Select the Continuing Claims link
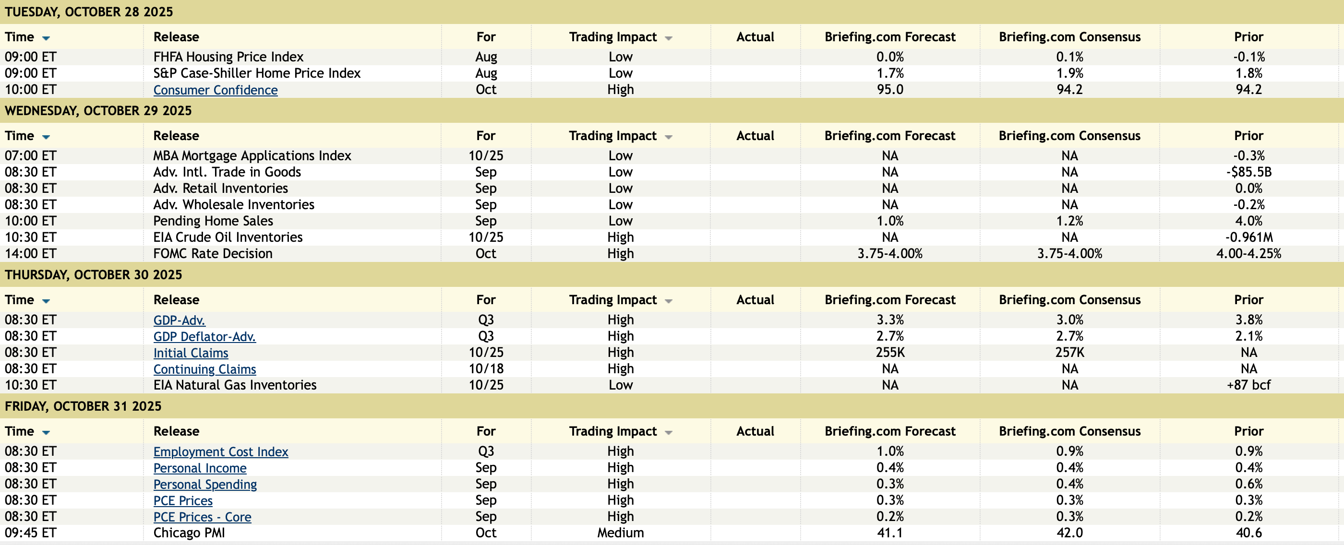This screenshot has height=545, width=1344. [204, 369]
